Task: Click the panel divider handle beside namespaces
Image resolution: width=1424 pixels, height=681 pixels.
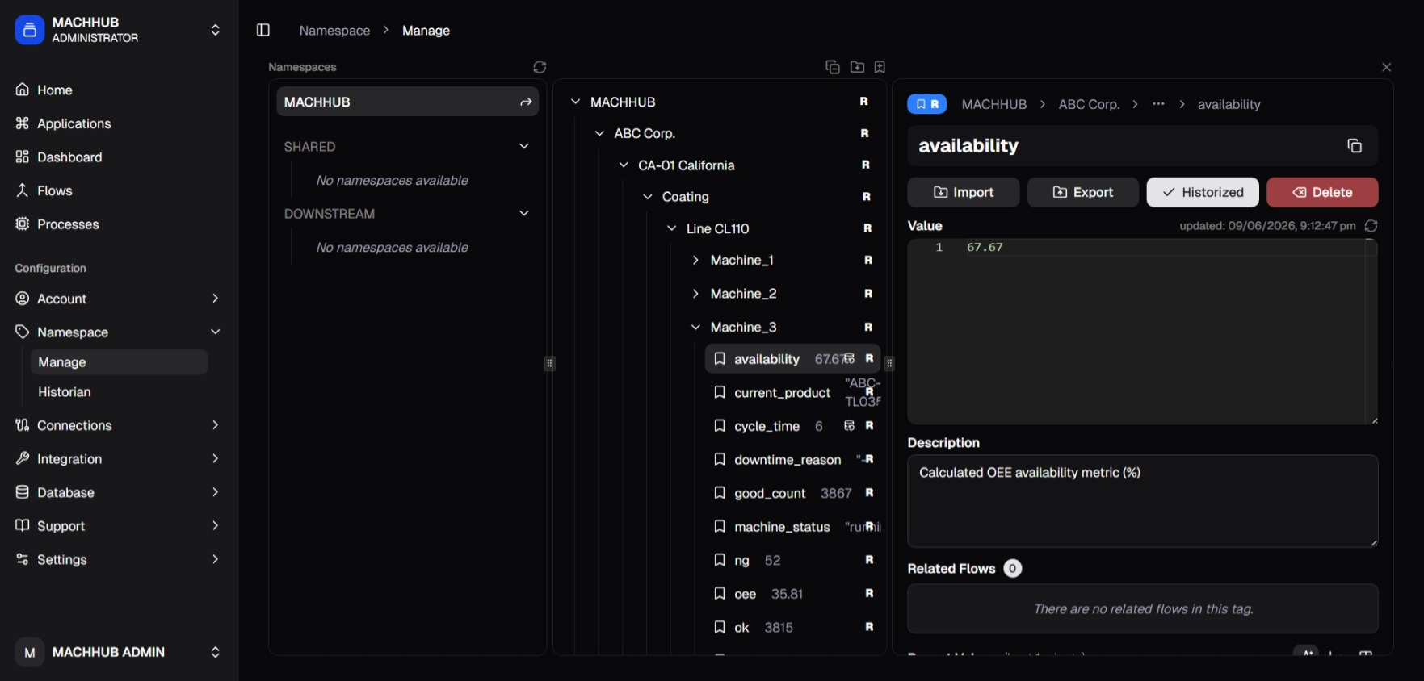Action: [x=549, y=363]
